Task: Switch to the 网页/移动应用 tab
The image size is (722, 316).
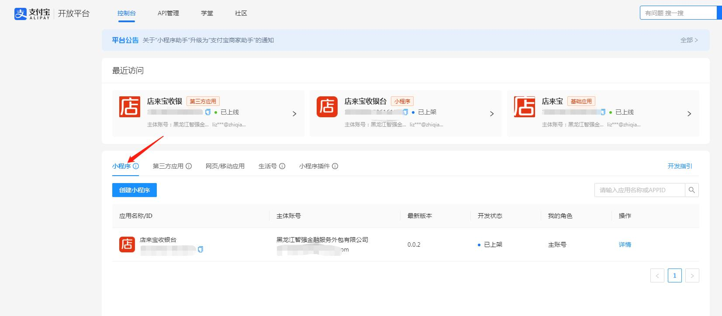Action: coord(225,166)
